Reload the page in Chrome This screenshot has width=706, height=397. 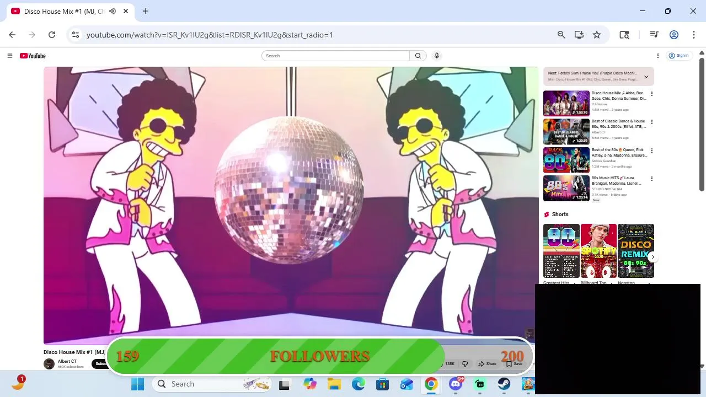click(52, 35)
